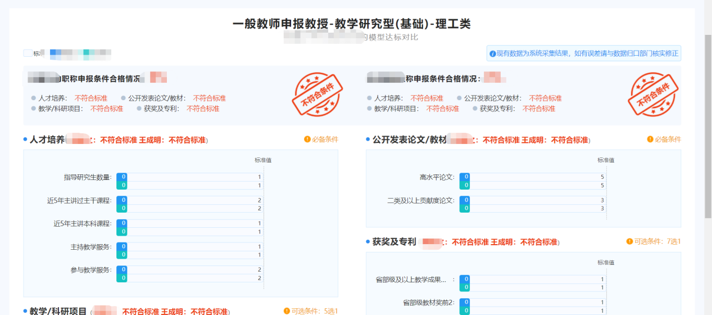Click the right 不符合条件 red stamp

(x=652, y=94)
